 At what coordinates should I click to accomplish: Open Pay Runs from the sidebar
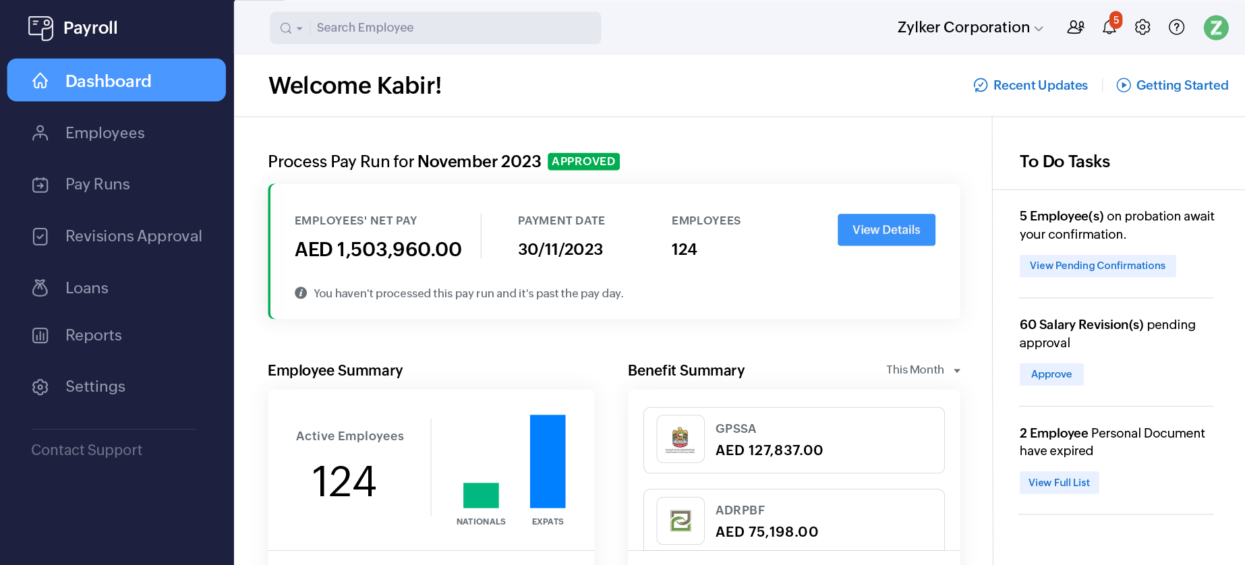(x=97, y=184)
